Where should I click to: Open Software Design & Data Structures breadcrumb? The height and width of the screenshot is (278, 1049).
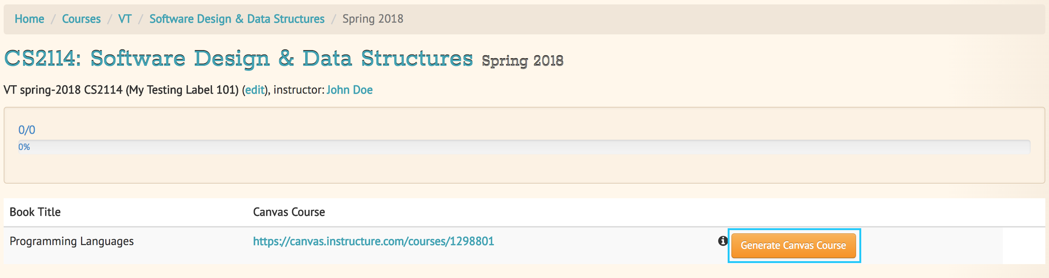(x=237, y=19)
